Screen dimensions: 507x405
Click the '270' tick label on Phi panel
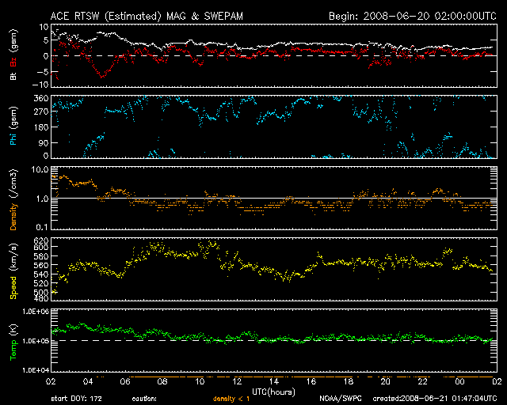[x=41, y=112]
